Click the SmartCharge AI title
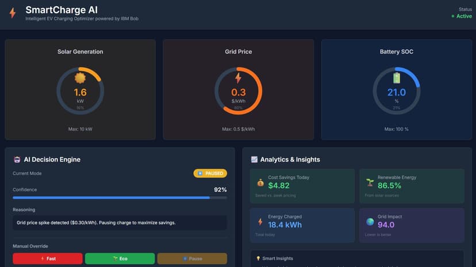Image resolution: width=476 pixels, height=267 pixels. pyautogui.click(x=62, y=10)
